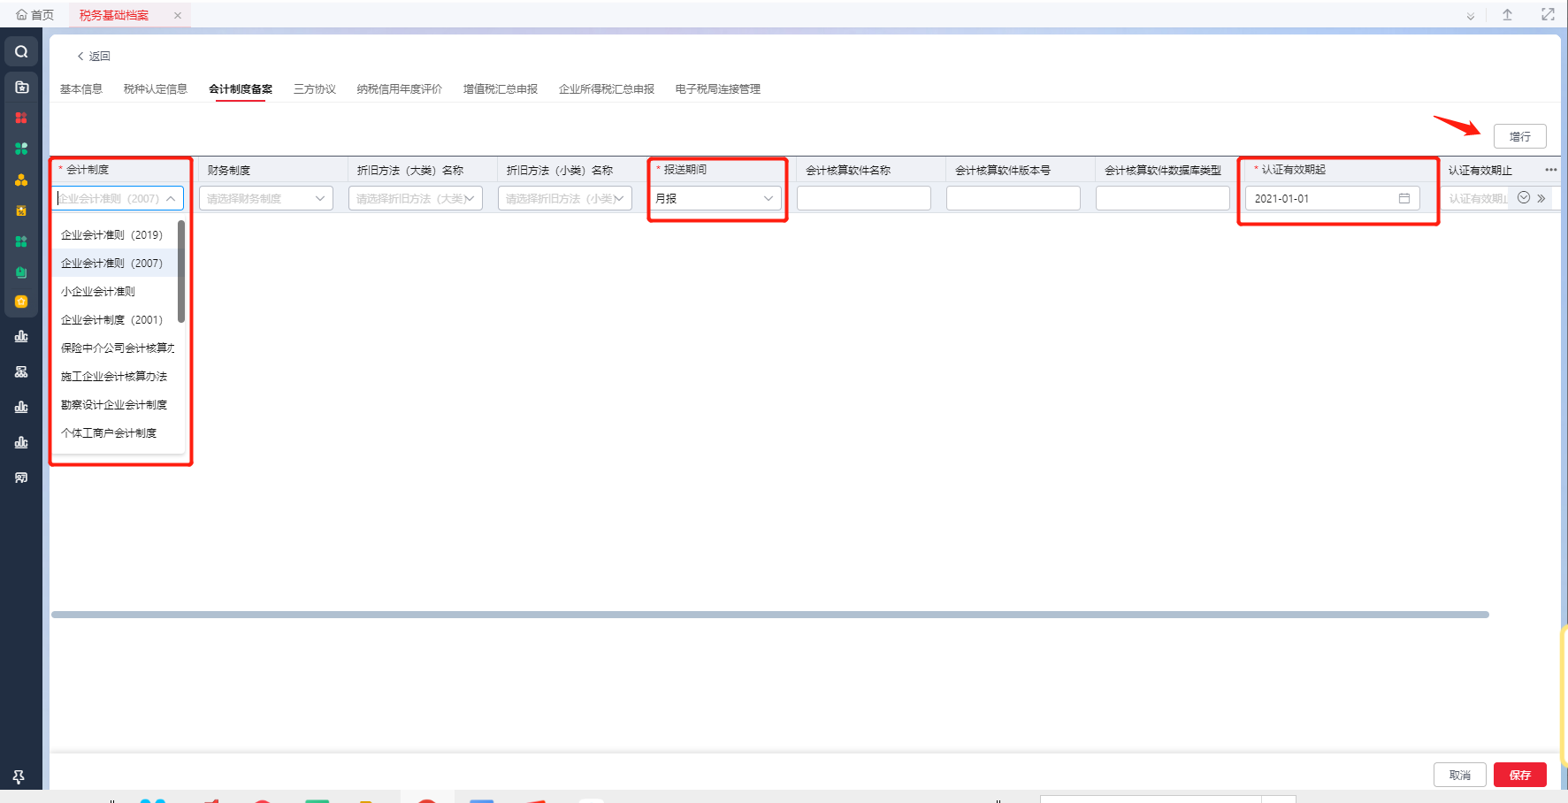Click the 会计核算软件名称 input field
The width and height of the screenshot is (1568, 803).
[x=864, y=198]
